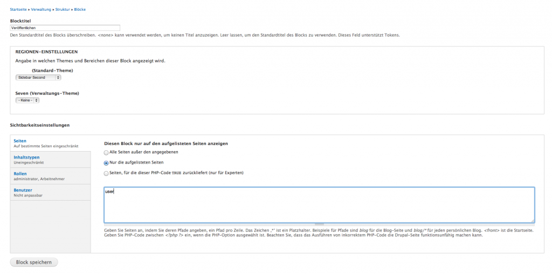Screen dimensions: 552x274
Task: Open the Seven theme '- Keine -' dropdown
Action: coord(27,100)
